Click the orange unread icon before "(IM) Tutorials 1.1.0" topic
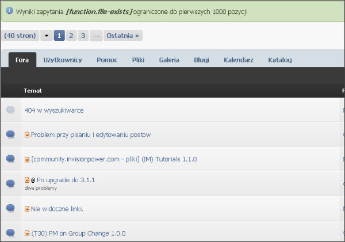This screenshot has width=345, height=242. [27, 159]
